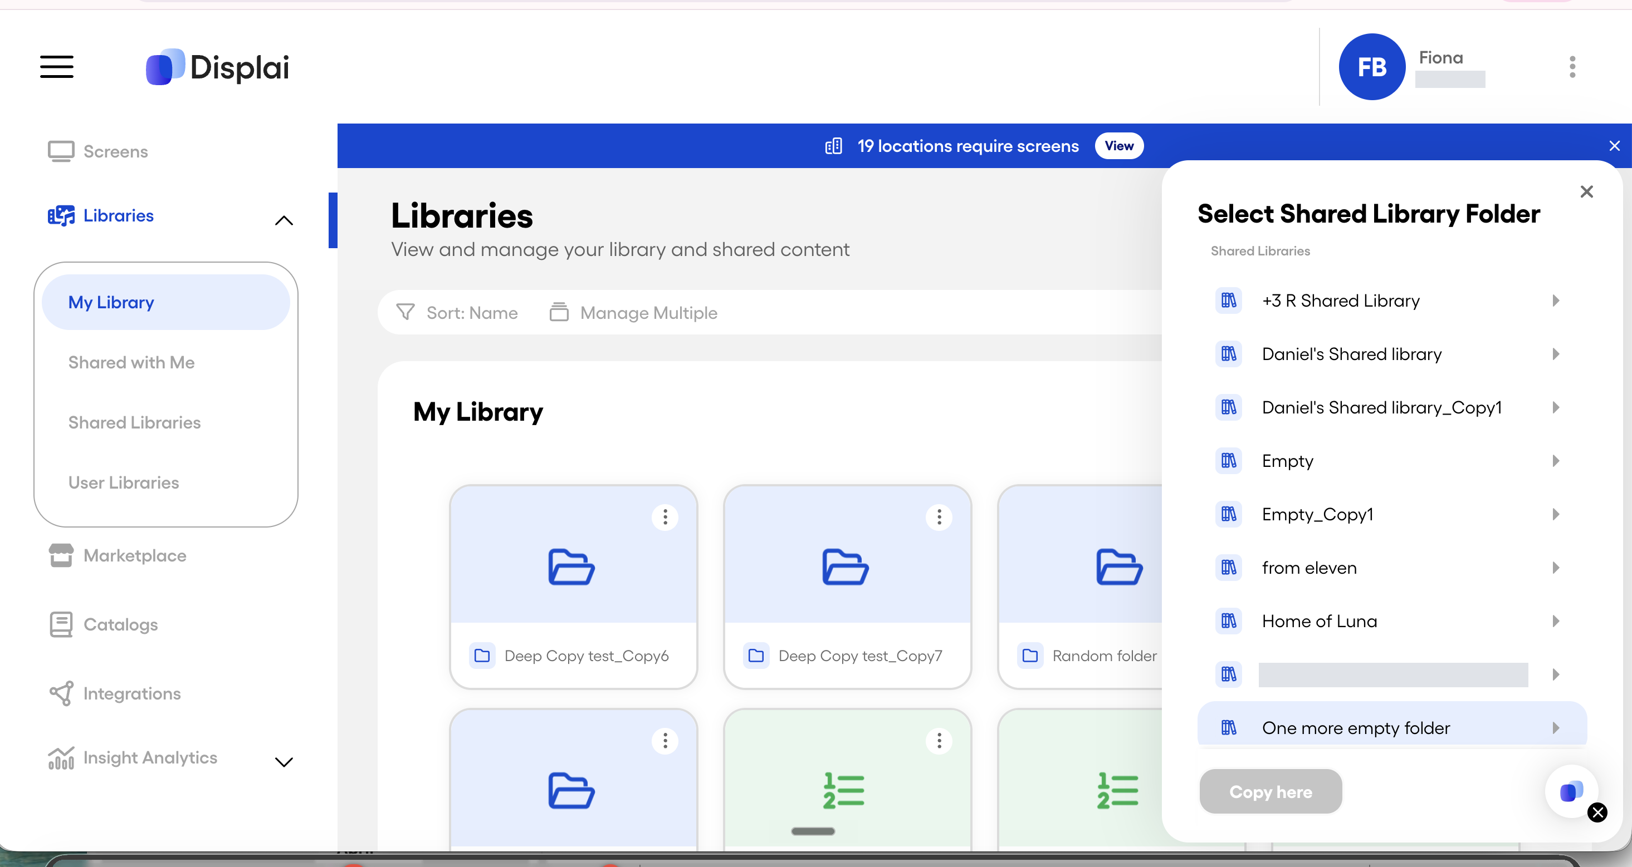Expand the redacted-name library arrow
The image size is (1632, 867).
(1556, 674)
